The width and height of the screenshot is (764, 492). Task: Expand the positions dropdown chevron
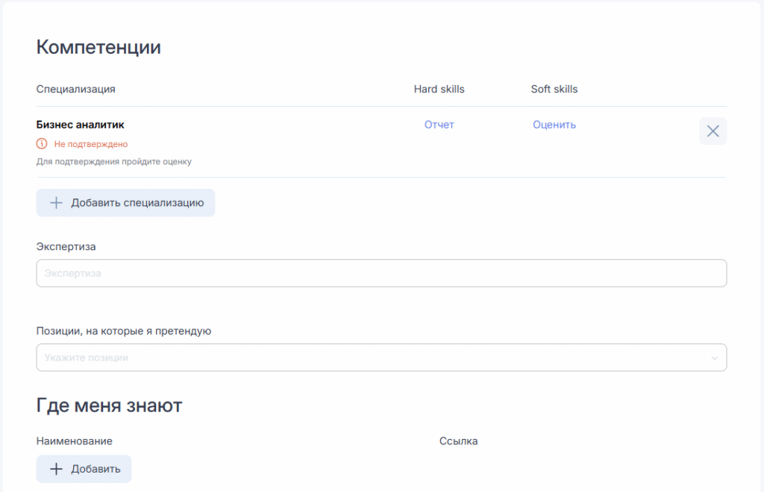(x=714, y=358)
